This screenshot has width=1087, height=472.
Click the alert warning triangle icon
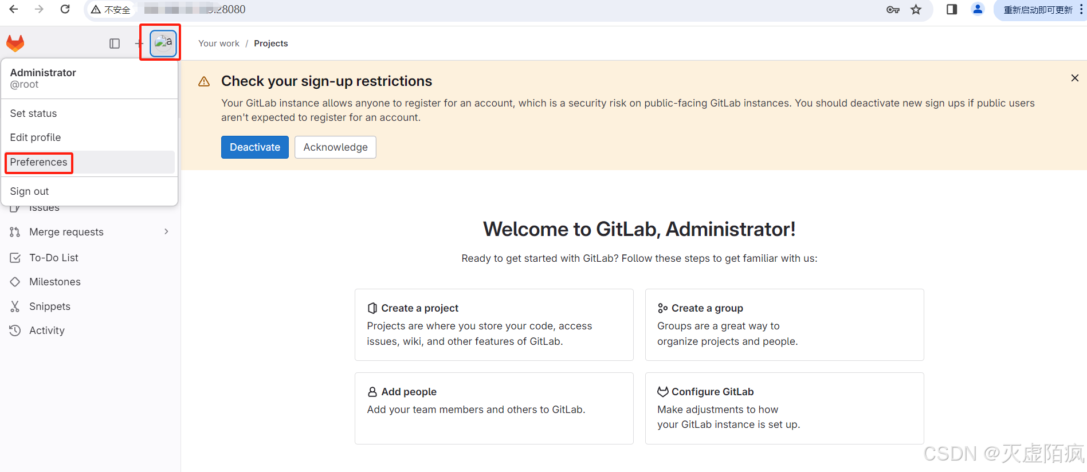coord(204,81)
